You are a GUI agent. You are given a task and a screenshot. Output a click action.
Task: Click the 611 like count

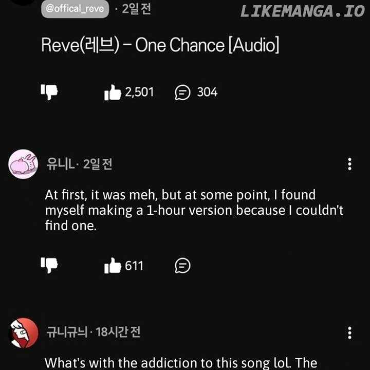pyautogui.click(x=134, y=266)
